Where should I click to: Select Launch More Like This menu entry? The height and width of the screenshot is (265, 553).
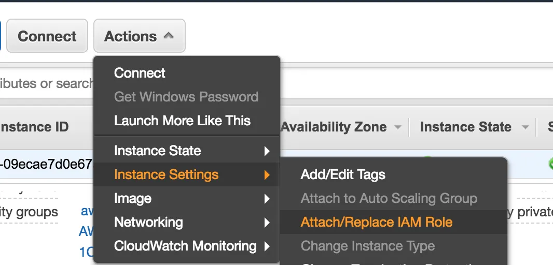[182, 121]
